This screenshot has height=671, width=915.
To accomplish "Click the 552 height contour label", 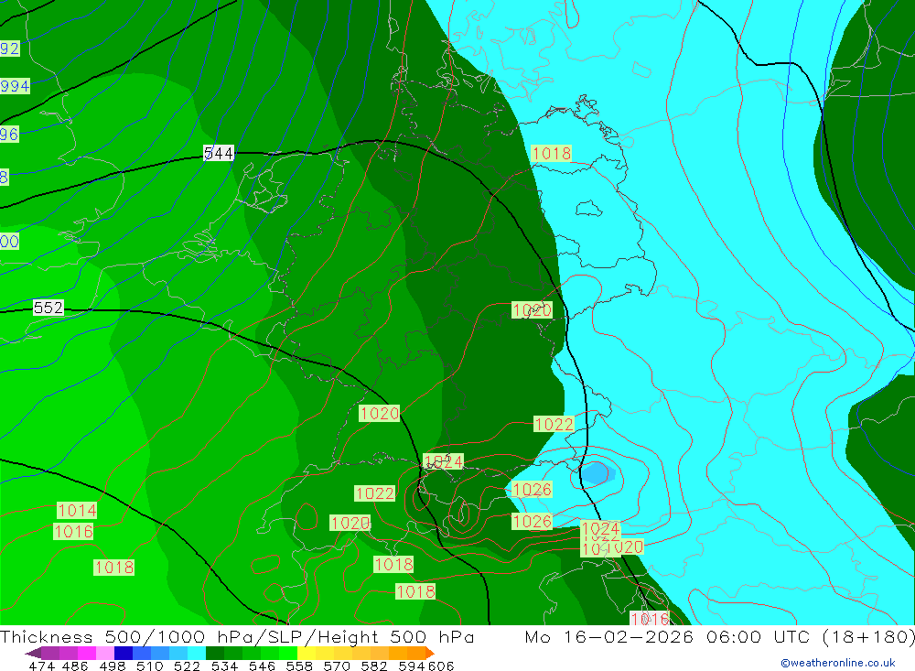I will tap(48, 308).
